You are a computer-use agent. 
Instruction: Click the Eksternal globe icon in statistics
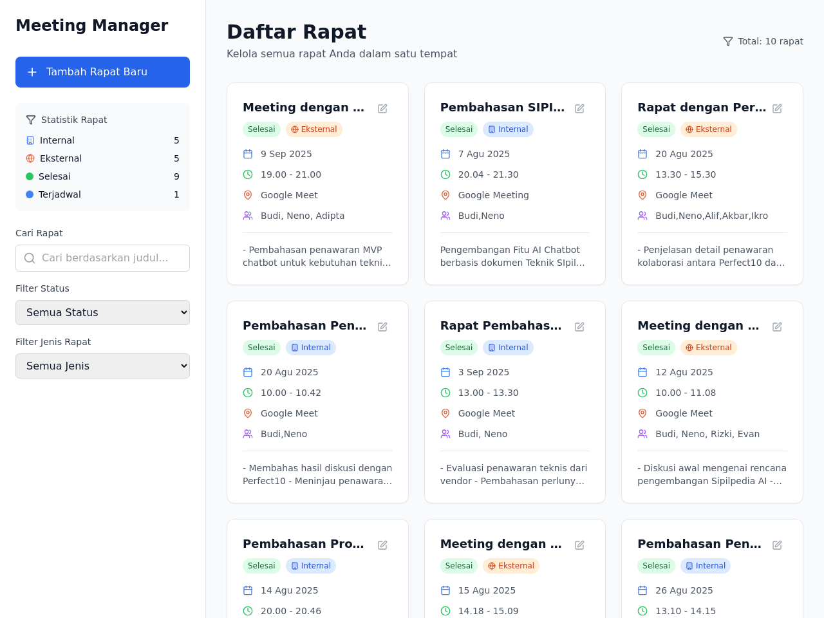click(x=30, y=158)
